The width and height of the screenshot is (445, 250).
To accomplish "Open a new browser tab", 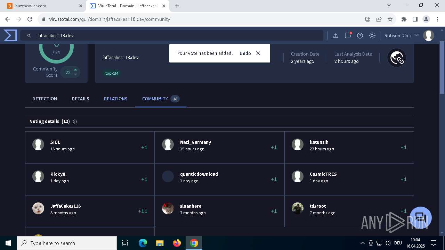I will pyautogui.click(x=177, y=6).
